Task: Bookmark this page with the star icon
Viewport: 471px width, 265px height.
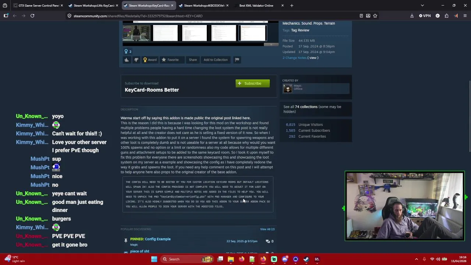Action: pos(375,16)
